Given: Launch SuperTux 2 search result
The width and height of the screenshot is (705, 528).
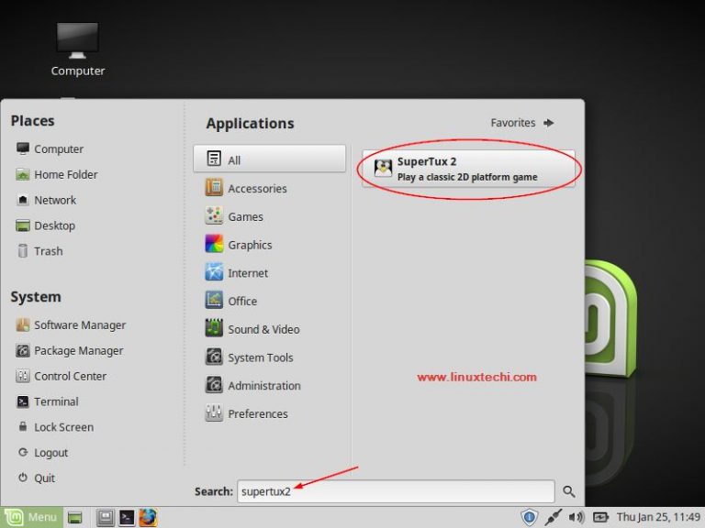Looking at the screenshot, I should click(468, 169).
